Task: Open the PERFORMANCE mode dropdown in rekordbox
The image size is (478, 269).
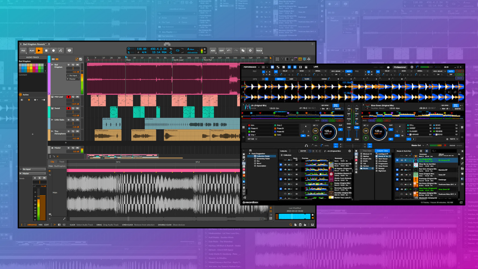Action: click(252, 67)
